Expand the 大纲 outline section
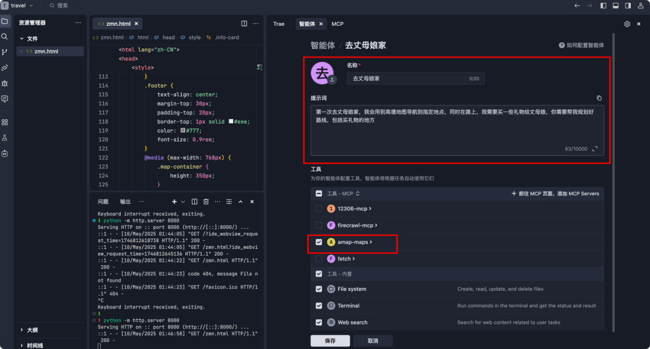Viewport: 650px width, 349px height. [22, 330]
